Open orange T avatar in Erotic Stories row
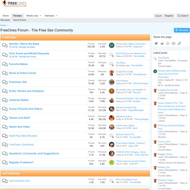190x190 pixels. coord(112,91)
